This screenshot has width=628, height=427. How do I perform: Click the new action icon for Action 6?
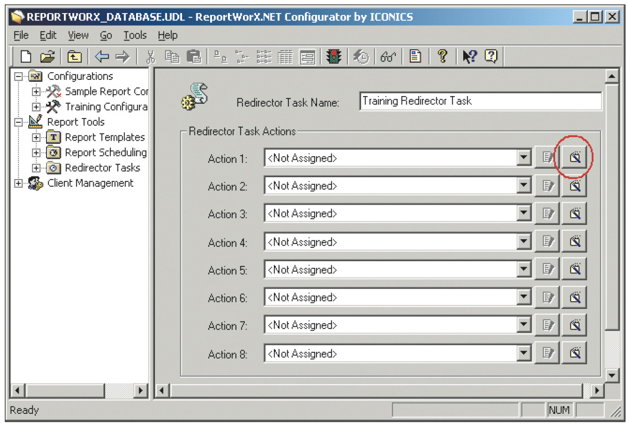point(574,297)
